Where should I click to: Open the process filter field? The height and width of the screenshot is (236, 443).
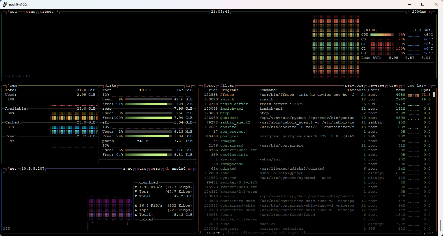227,86
